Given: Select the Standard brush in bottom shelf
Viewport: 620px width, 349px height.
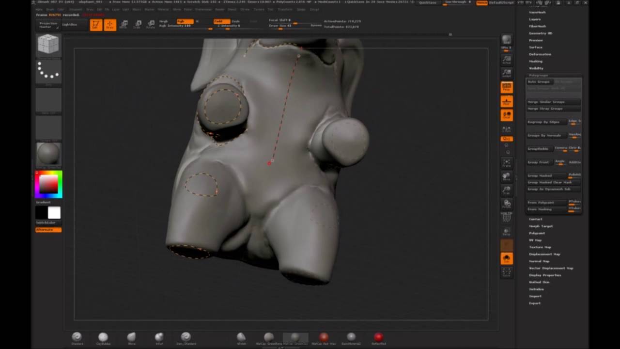Looking at the screenshot, I should pos(77,338).
